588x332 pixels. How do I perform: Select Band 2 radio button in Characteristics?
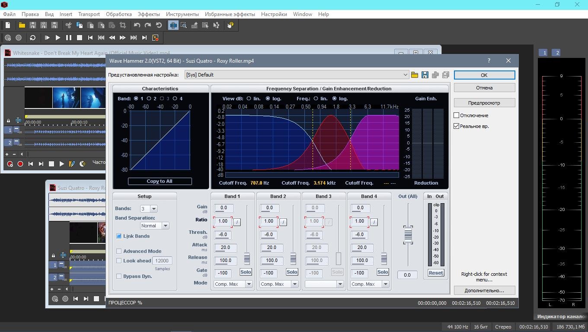(149, 99)
